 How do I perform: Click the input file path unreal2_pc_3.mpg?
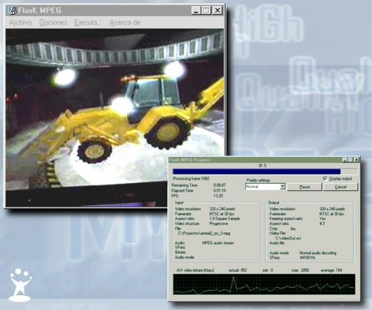pyautogui.click(x=204, y=233)
